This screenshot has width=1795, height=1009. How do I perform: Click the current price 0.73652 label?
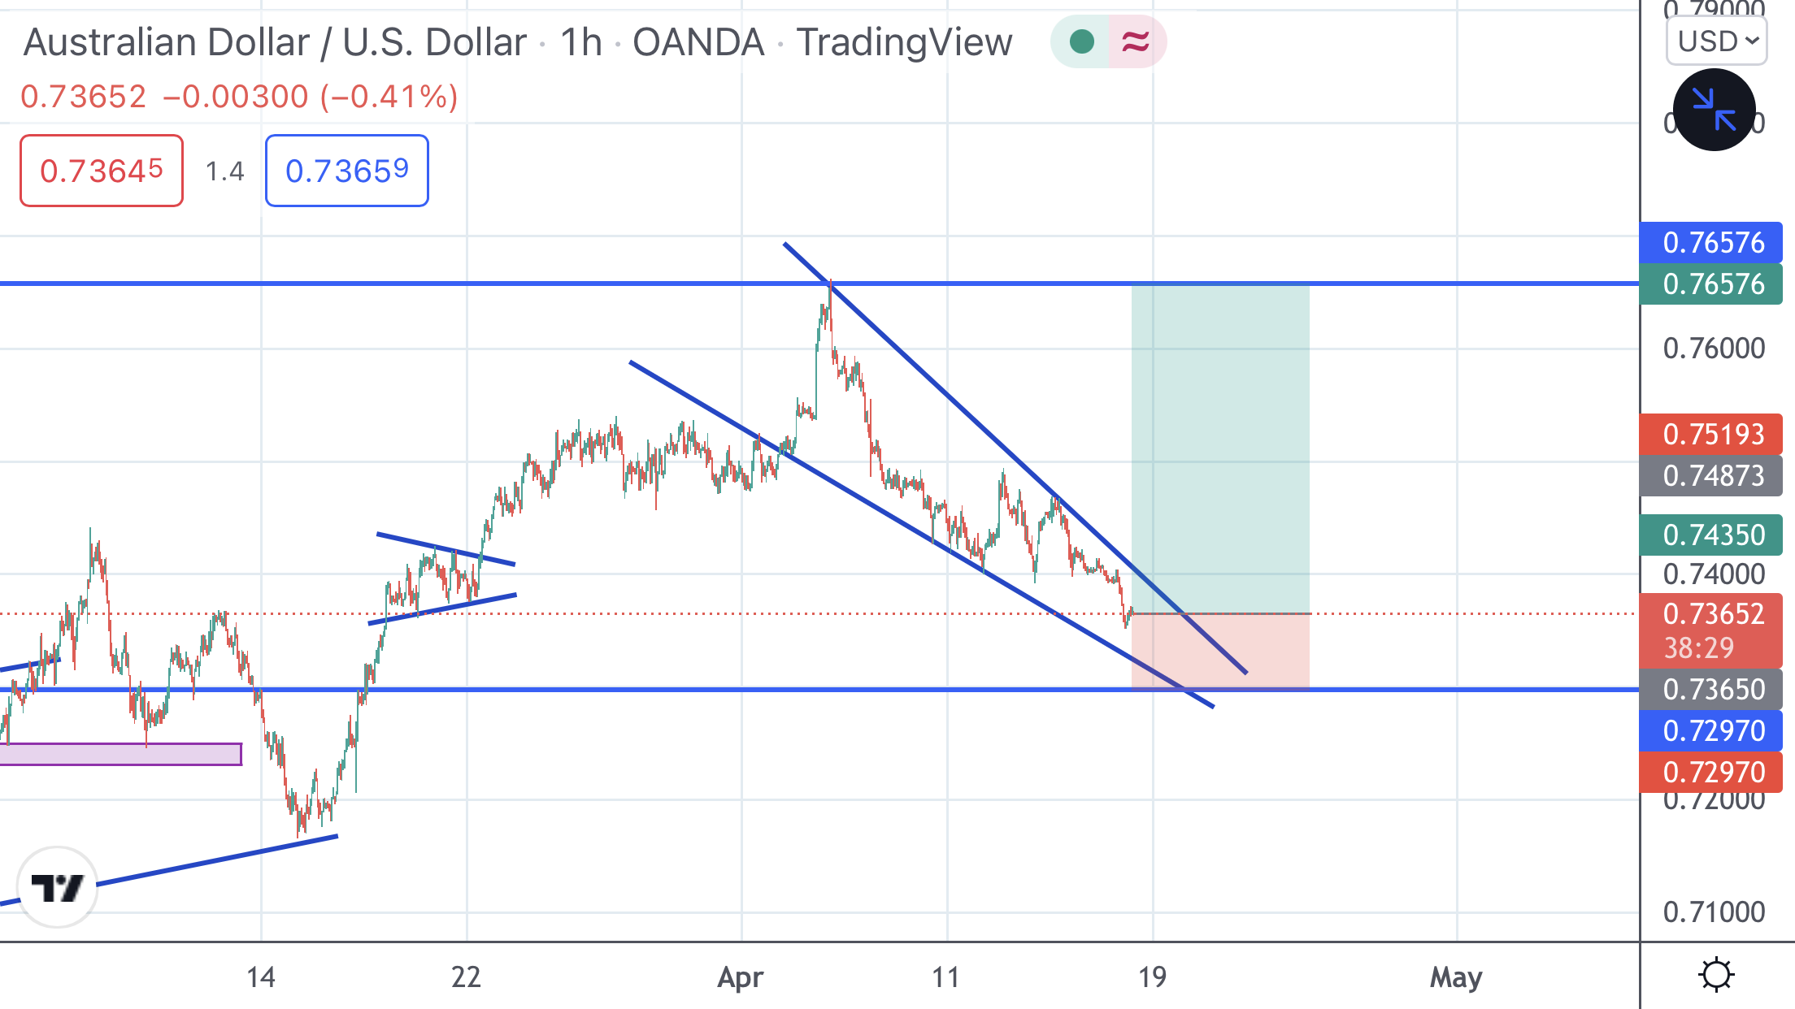[x=1712, y=614]
